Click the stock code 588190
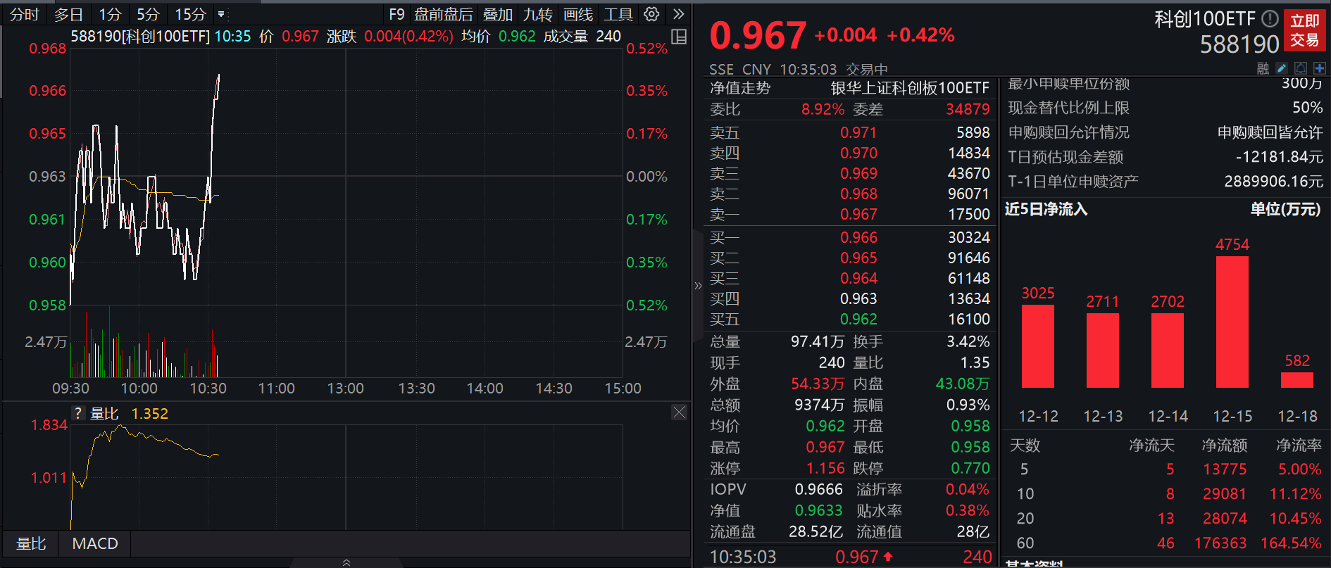 pos(1239,44)
